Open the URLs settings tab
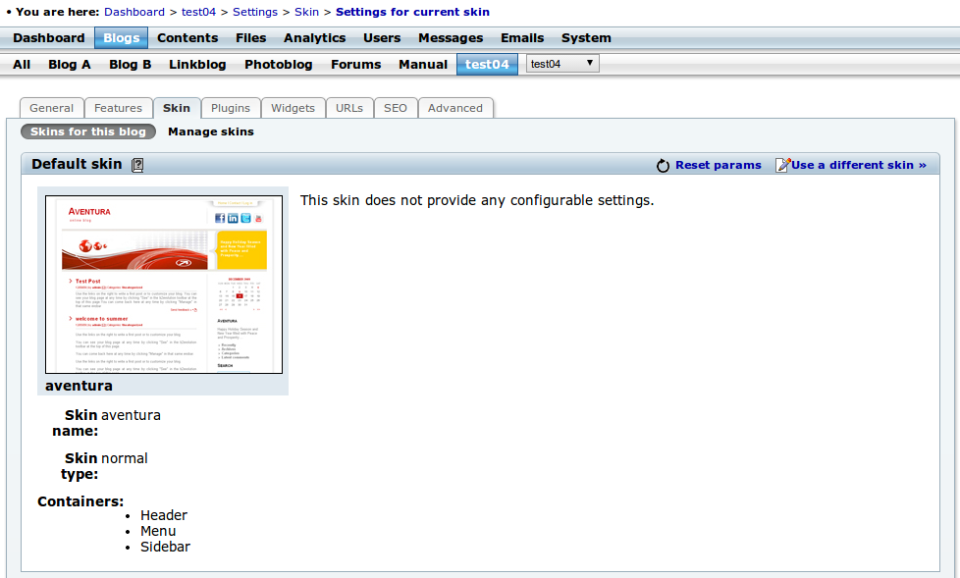The width and height of the screenshot is (960, 578). click(349, 108)
